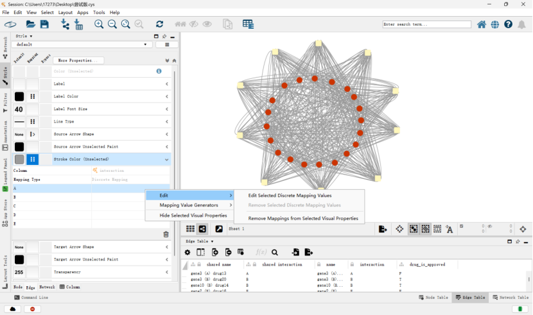Open table options gear icon
This screenshot has width=533, height=315.
click(x=188, y=252)
